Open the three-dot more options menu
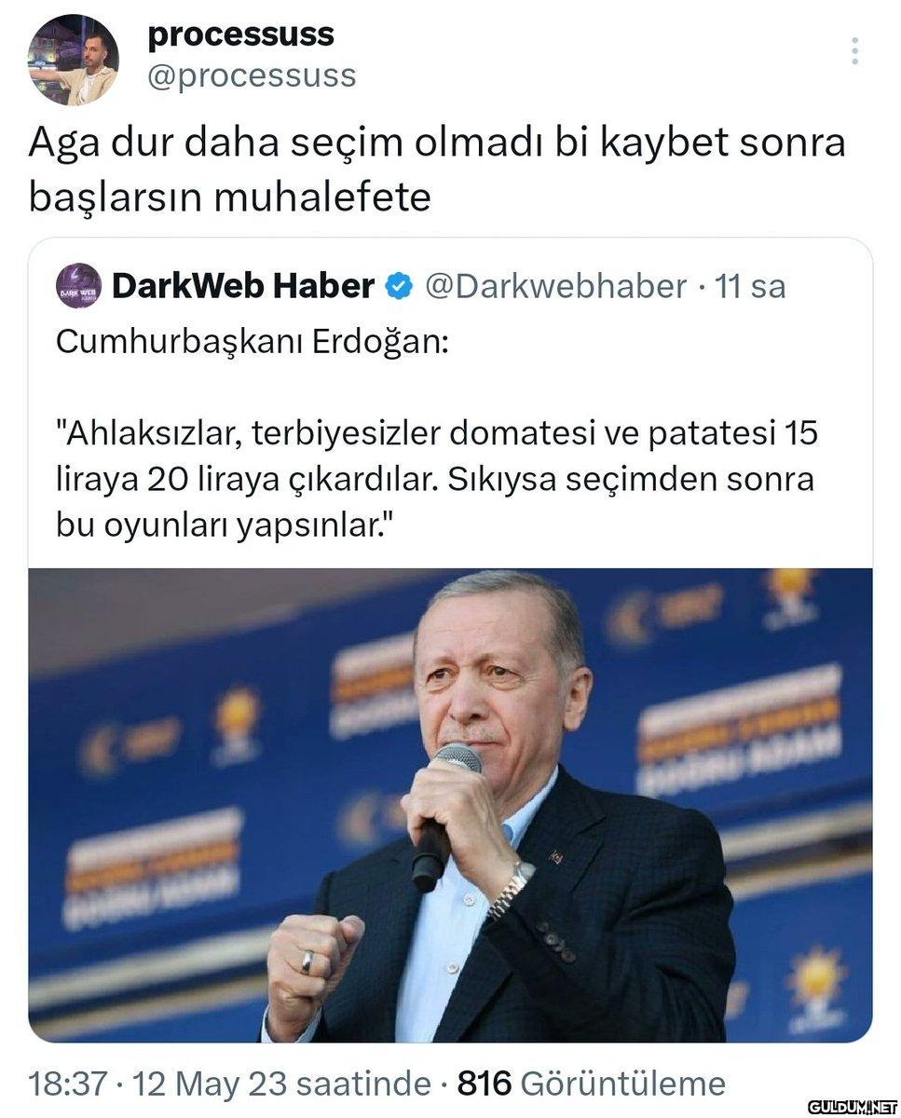Viewport: 901px width, 1118px height. [x=854, y=51]
